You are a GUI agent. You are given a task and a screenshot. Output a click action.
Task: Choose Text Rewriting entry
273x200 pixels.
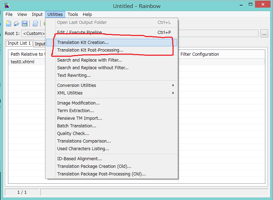point(112,75)
